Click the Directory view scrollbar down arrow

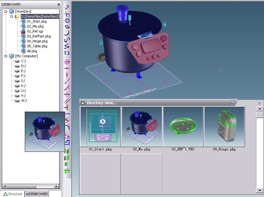click(260, 190)
